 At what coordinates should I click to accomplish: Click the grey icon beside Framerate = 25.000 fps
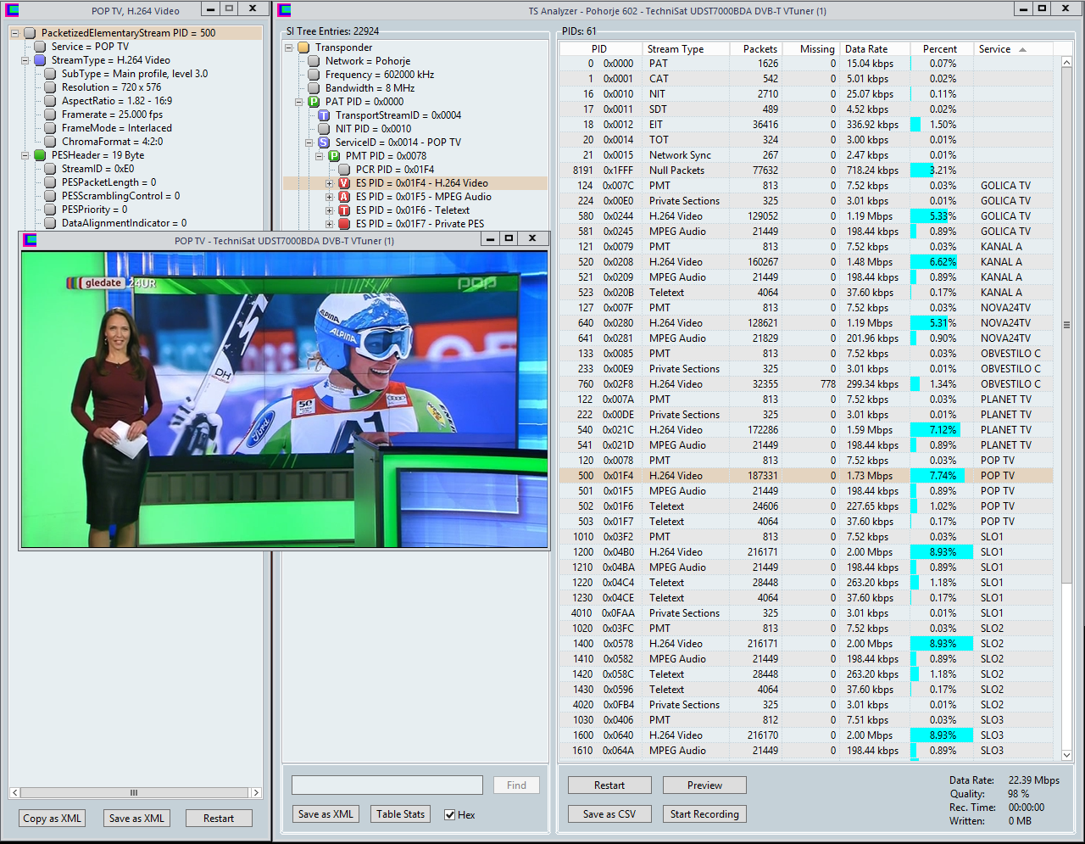pos(50,115)
